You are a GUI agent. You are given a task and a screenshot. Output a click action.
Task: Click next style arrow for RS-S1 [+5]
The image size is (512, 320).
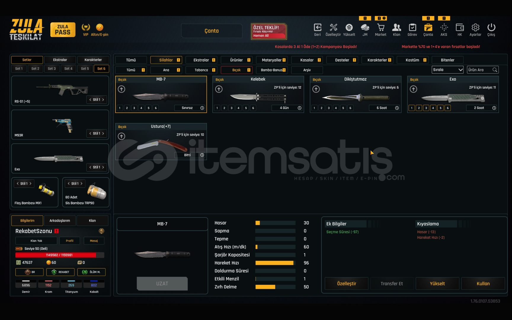point(103,100)
